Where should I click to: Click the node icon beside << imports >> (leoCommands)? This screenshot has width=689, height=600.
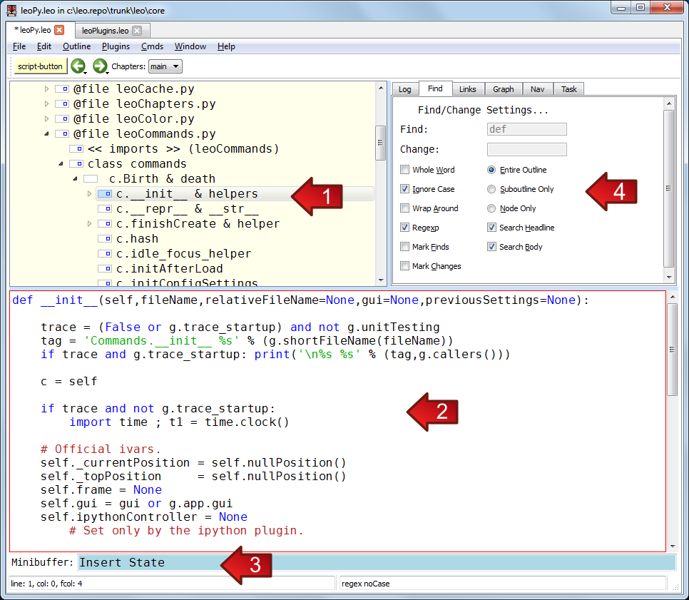point(76,148)
